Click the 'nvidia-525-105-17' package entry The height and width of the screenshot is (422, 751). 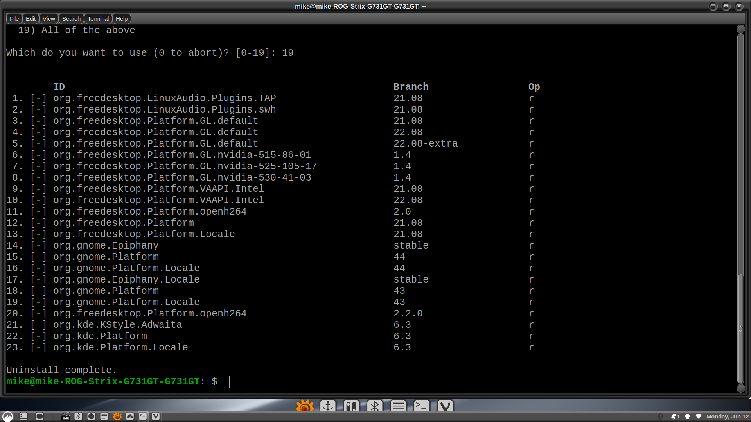point(185,166)
